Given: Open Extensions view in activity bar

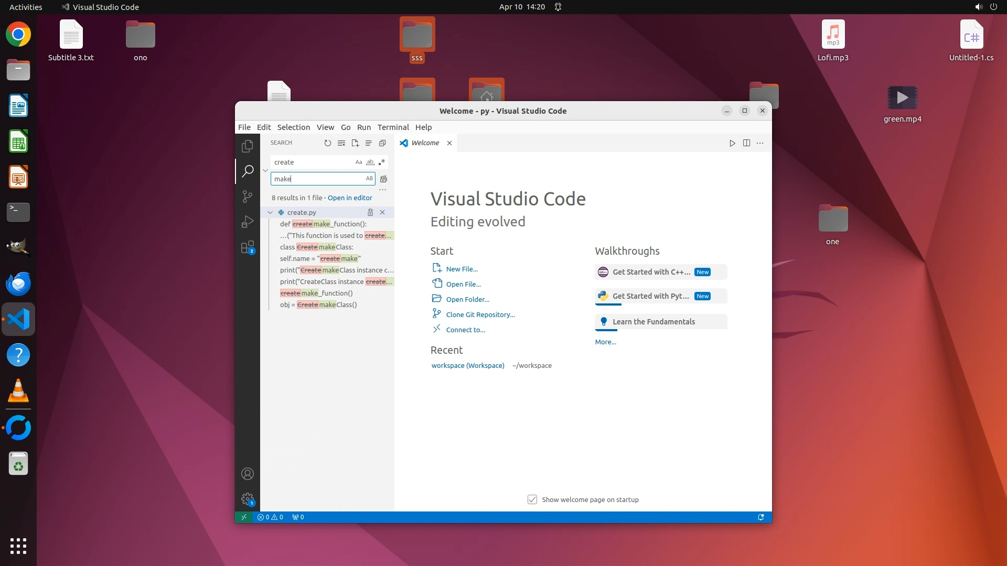Looking at the screenshot, I should pos(248,247).
